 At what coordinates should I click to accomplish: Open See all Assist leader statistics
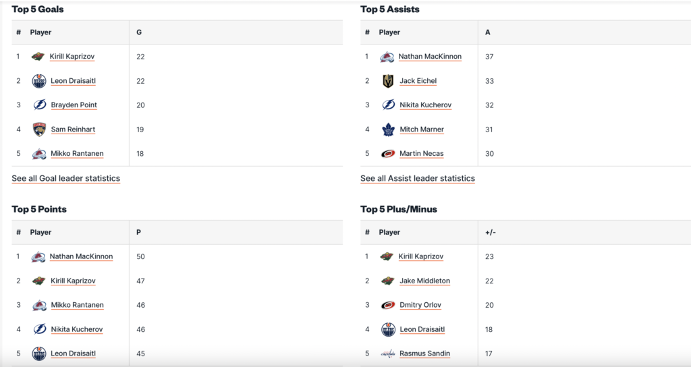point(418,179)
